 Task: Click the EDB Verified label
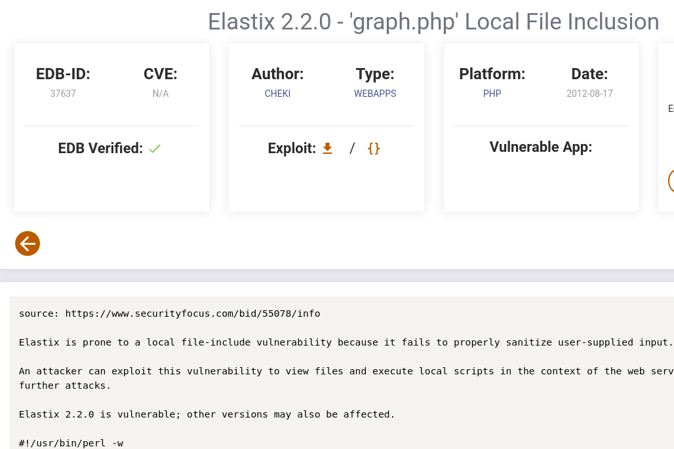point(100,149)
